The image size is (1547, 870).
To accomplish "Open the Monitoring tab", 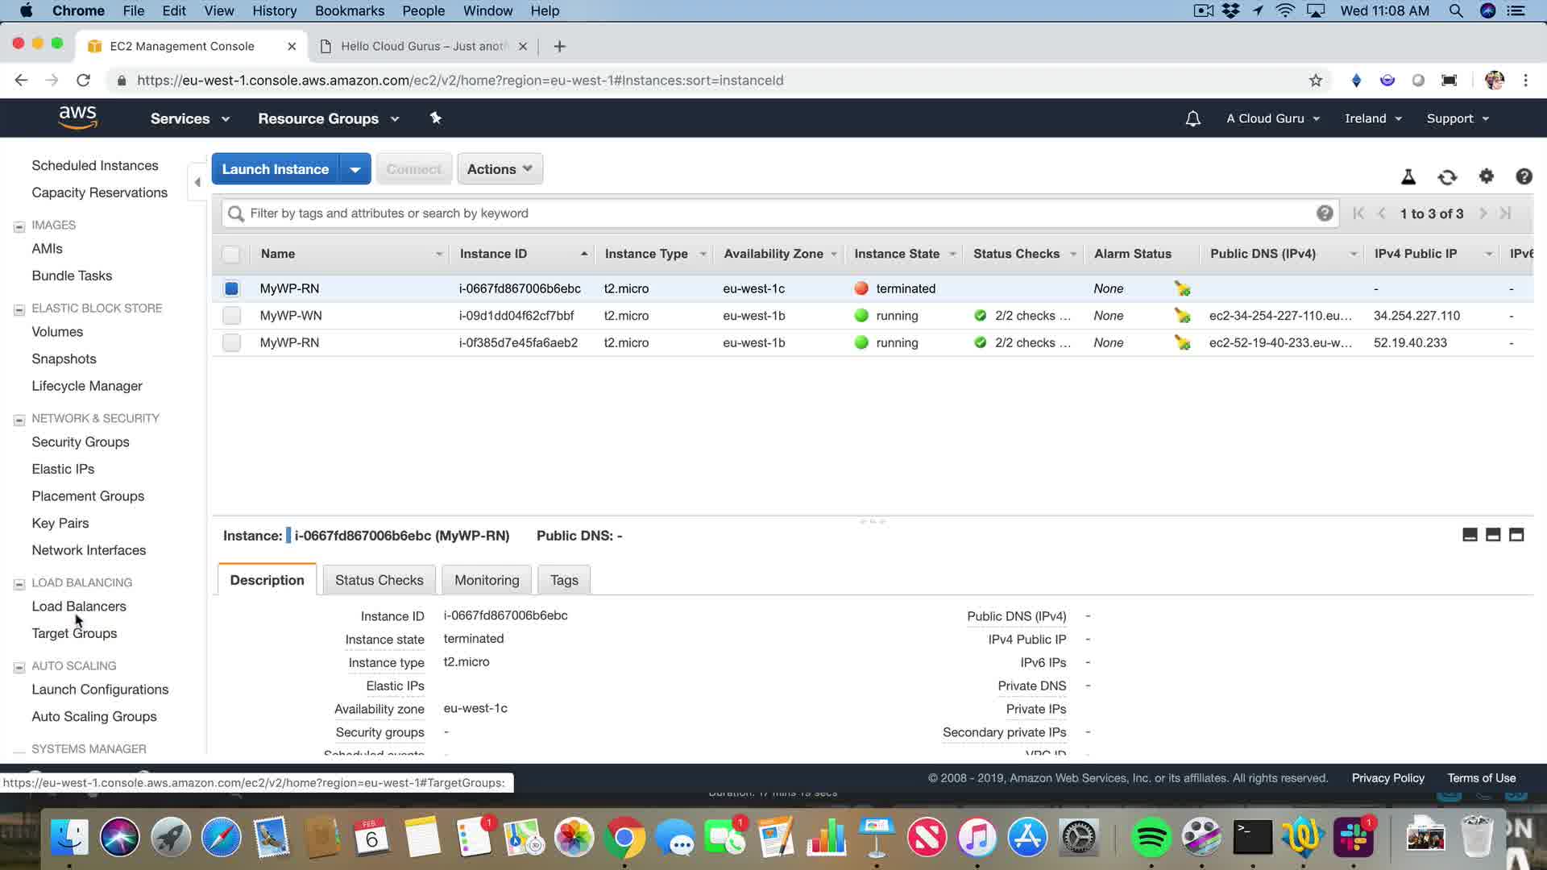I will (486, 580).
